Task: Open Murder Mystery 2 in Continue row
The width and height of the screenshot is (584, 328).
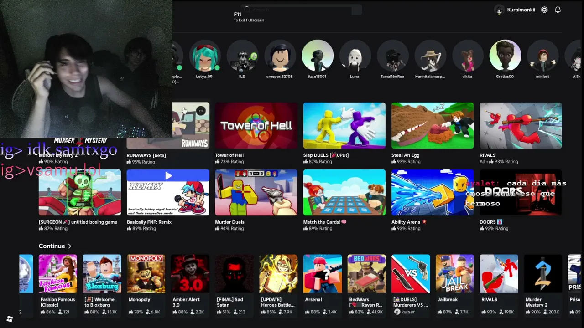Action: click(x=543, y=274)
